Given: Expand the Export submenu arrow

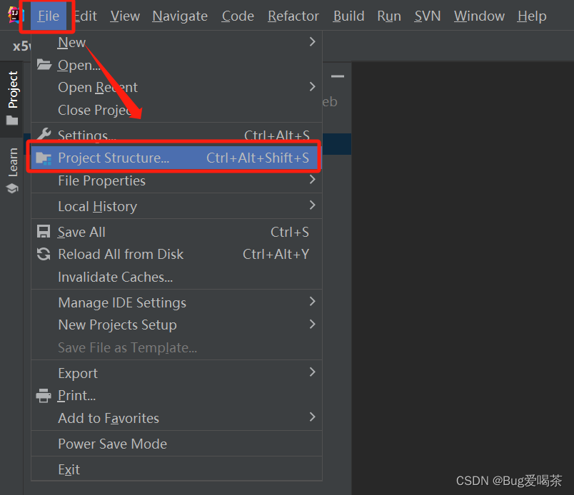Looking at the screenshot, I should pyautogui.click(x=312, y=372).
